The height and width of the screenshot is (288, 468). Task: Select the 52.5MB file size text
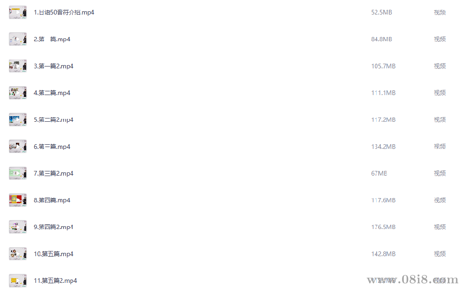point(381,12)
